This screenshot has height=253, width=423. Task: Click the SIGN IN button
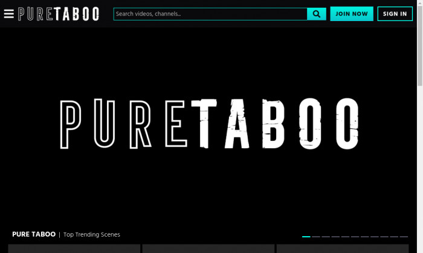pos(395,14)
